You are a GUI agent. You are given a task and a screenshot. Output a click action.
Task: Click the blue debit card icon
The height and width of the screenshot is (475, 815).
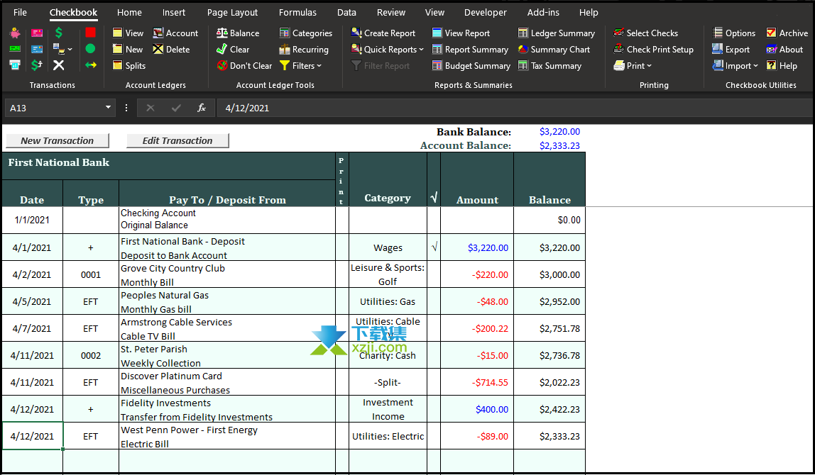[x=37, y=50]
